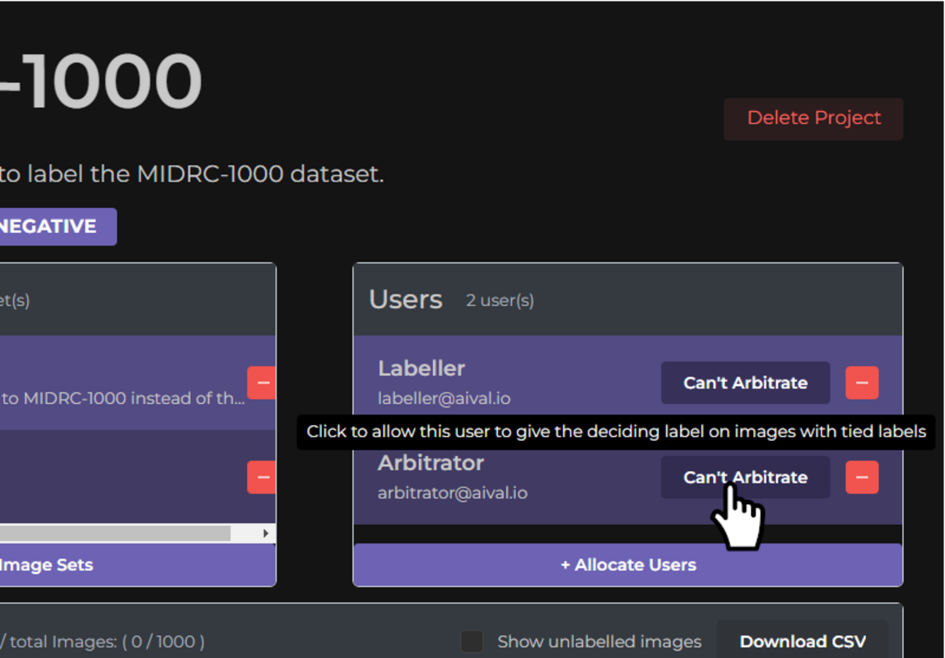Remove the Labeller user with red minus icon
Screen dimensions: 945x658
(861, 382)
